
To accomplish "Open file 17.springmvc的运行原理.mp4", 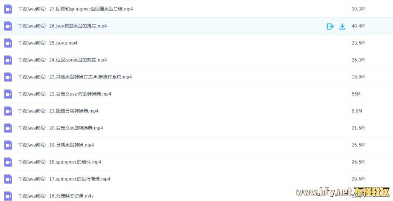I will 64,179.
